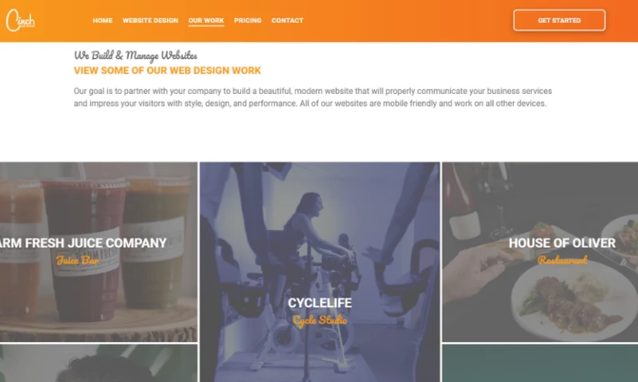Viewport: 638px width, 382px height.
Task: Open the CycleLife portfolio tile
Action: click(320, 272)
